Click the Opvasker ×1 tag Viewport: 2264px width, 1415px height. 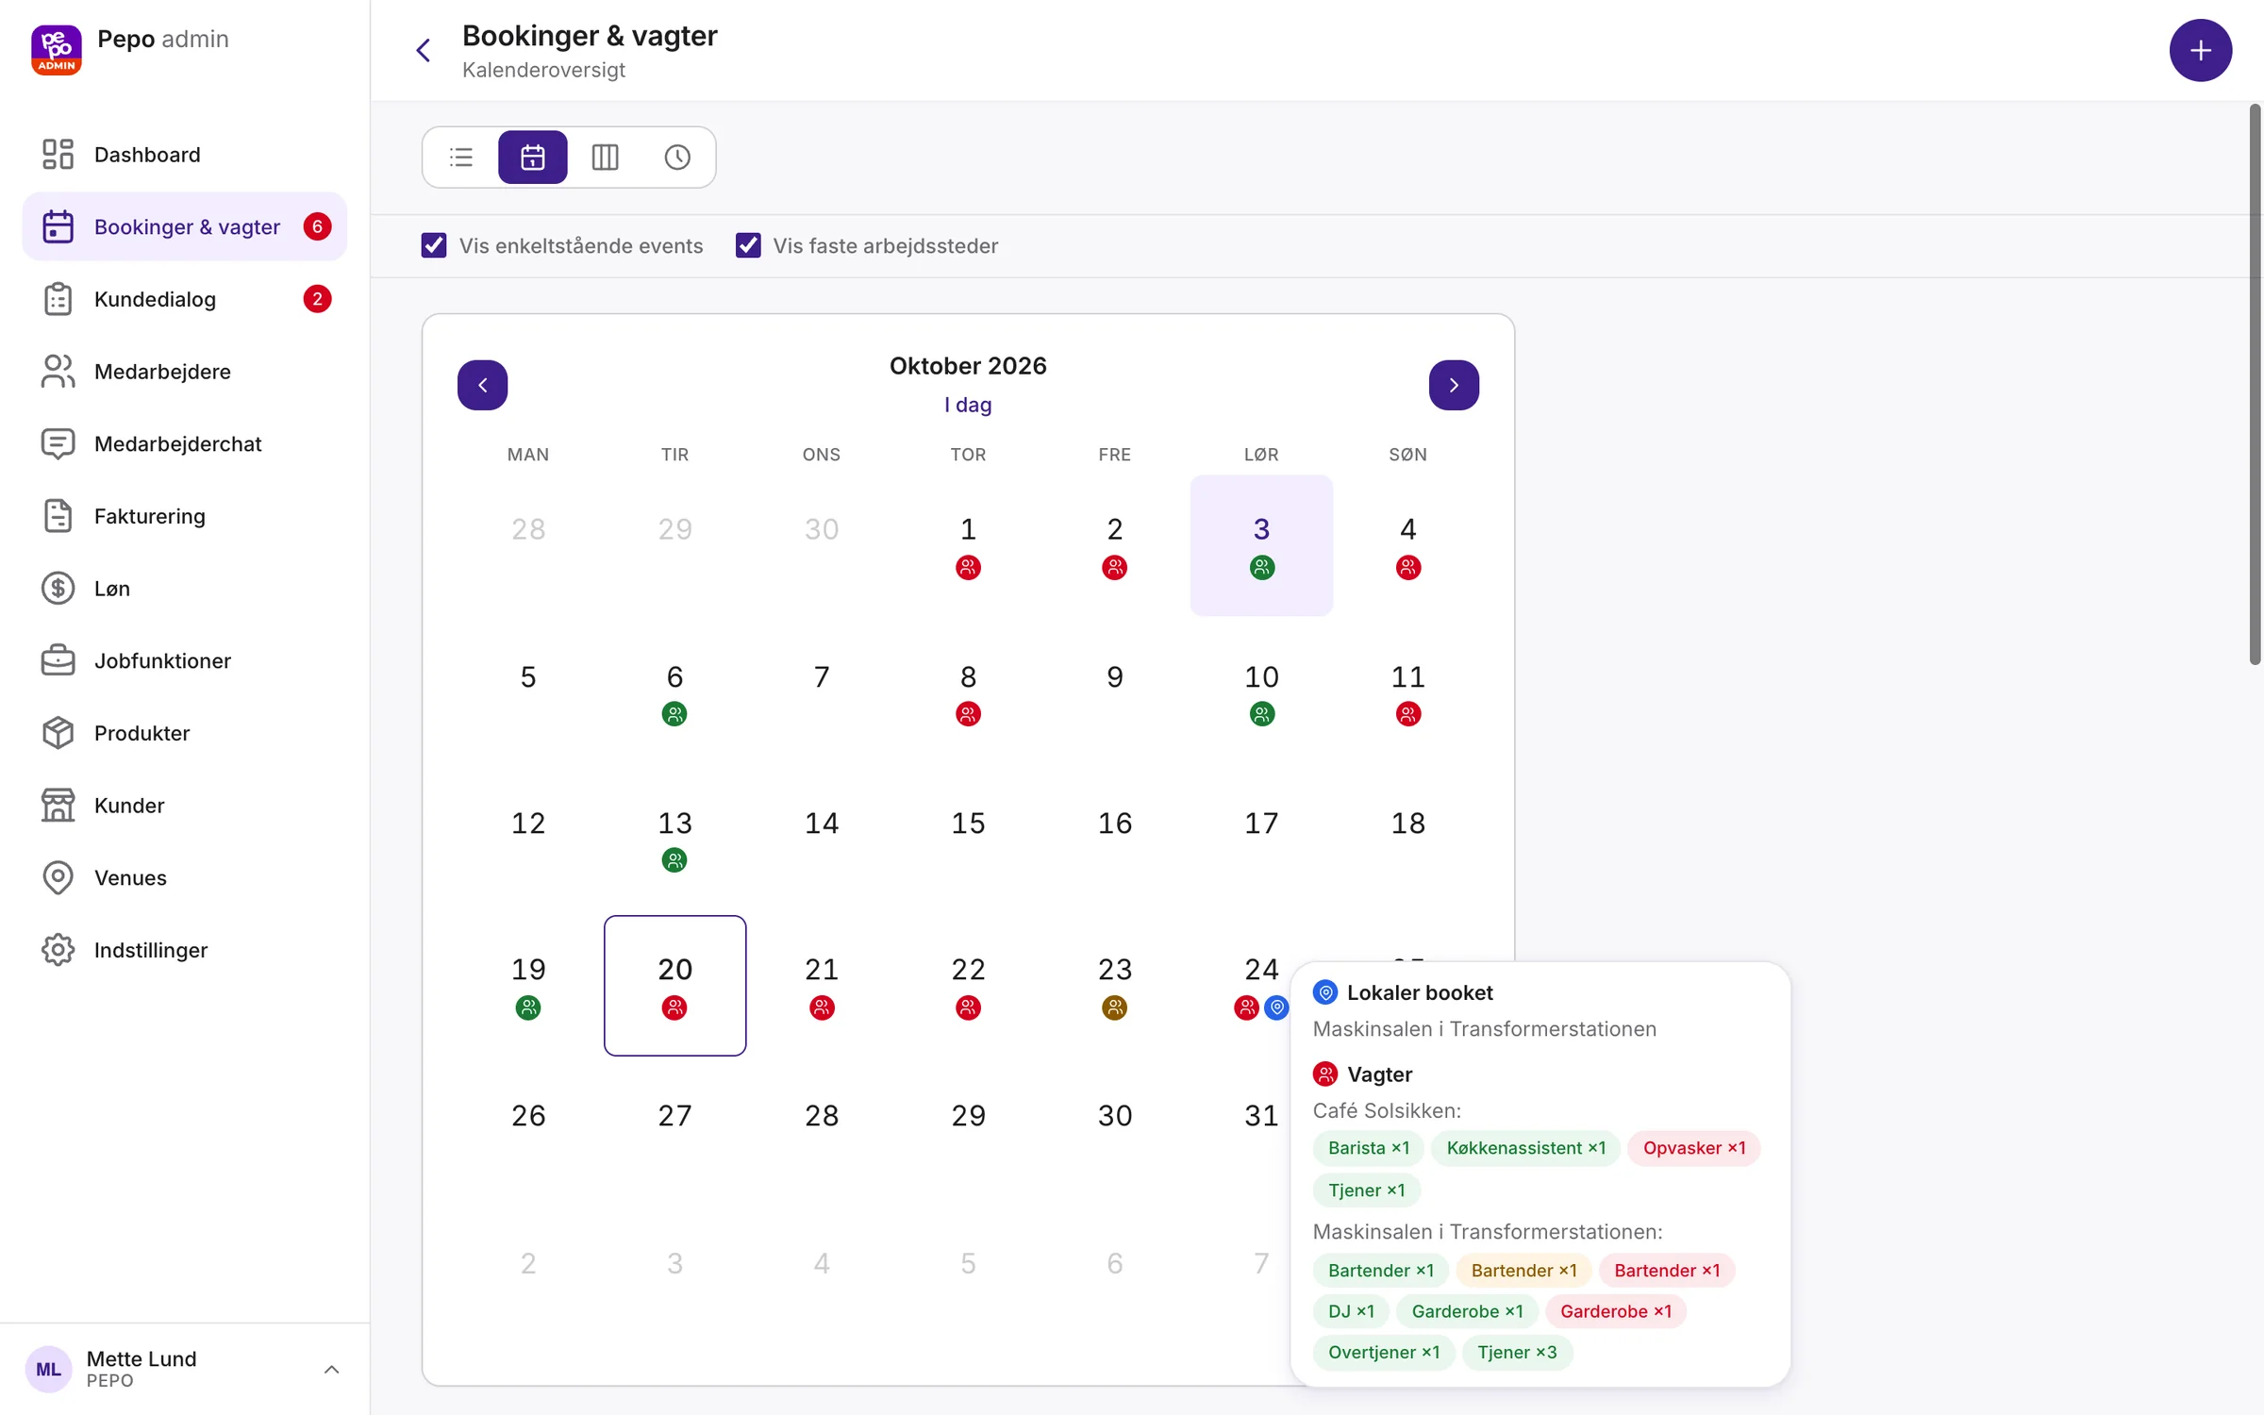click(1694, 1148)
